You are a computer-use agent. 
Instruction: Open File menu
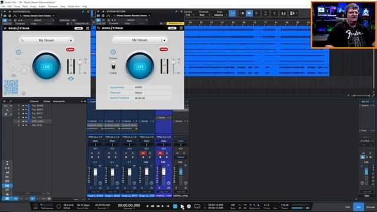3,6
